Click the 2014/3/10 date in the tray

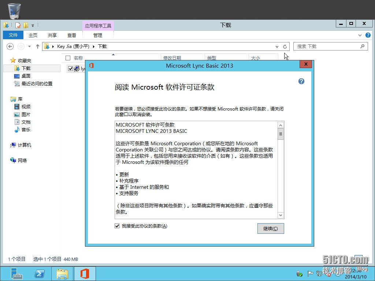[x=356, y=277]
